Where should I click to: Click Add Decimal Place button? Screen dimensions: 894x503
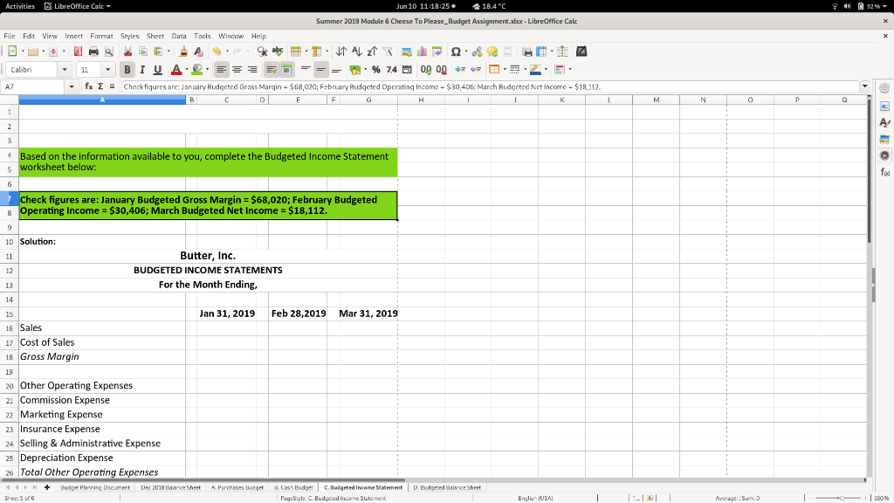point(426,70)
